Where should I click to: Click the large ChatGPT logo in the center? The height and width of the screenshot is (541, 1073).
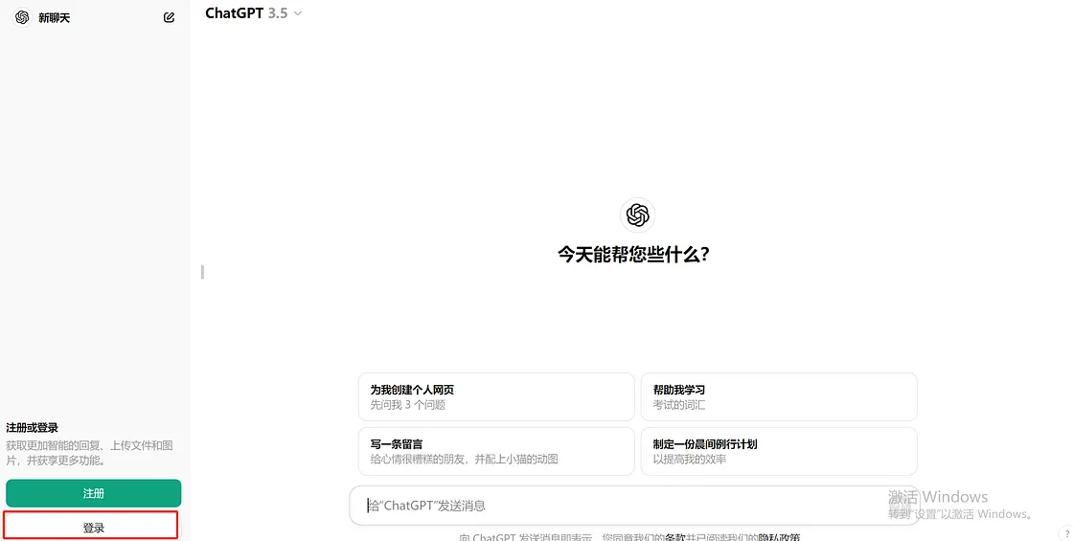[637, 214]
